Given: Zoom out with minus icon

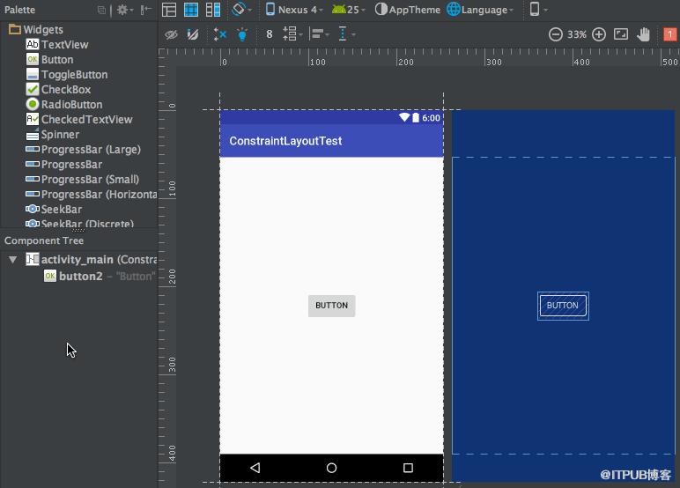Looking at the screenshot, I should coord(555,34).
